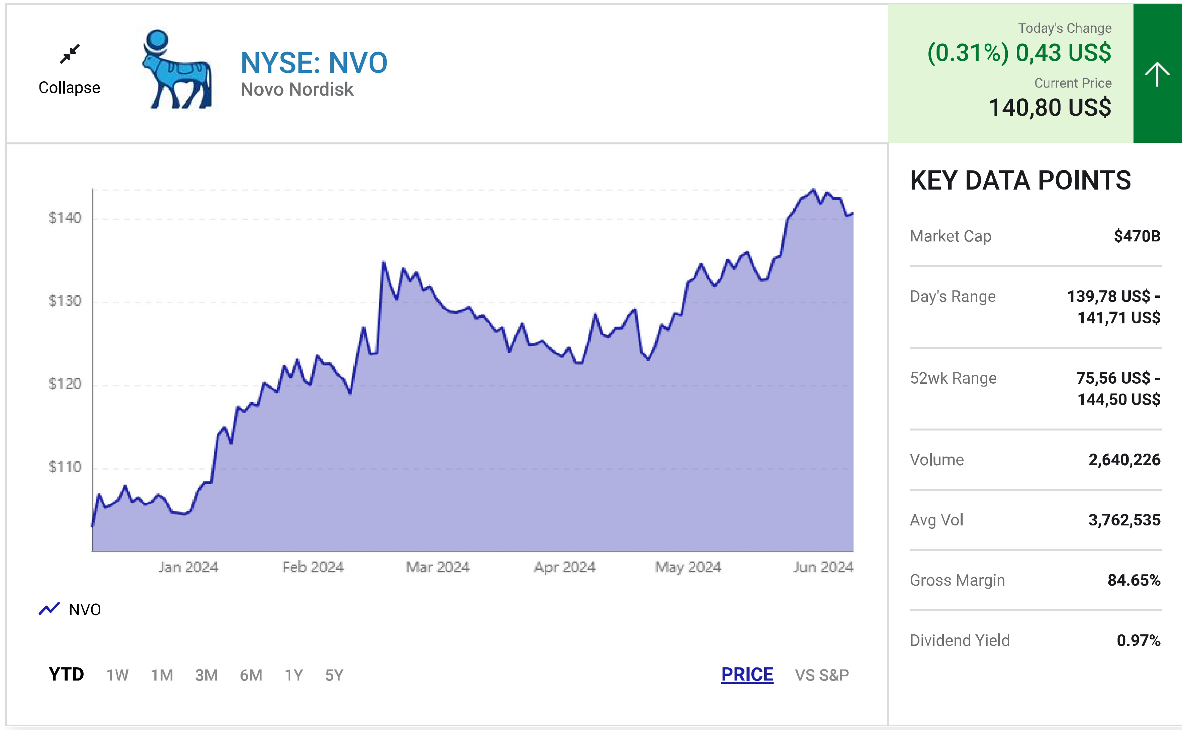
Task: Compare performance using VS S&P
Action: tap(822, 675)
